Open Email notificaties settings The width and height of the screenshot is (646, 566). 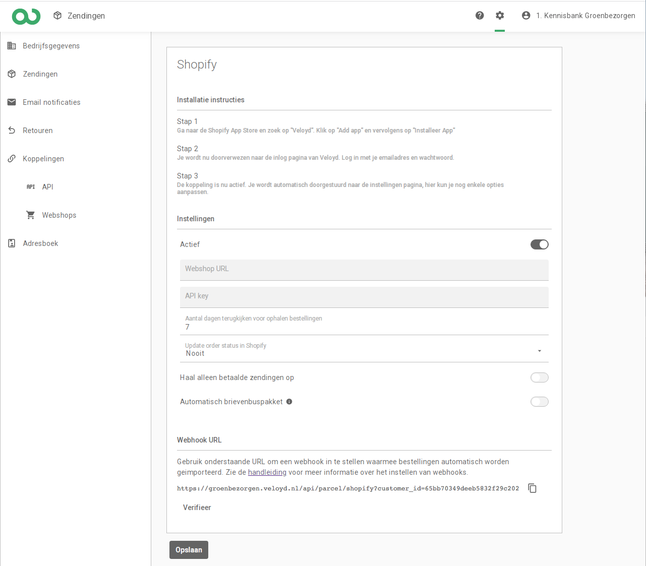[51, 102]
